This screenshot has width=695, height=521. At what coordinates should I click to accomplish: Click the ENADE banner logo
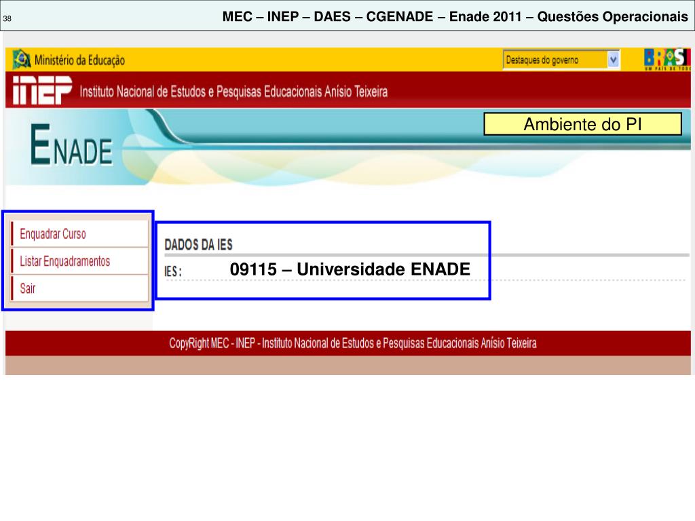pyautogui.click(x=71, y=144)
